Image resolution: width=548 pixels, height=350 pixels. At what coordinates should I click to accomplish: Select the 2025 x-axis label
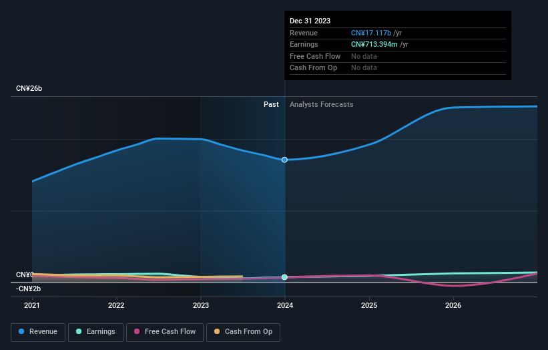tap(369, 306)
